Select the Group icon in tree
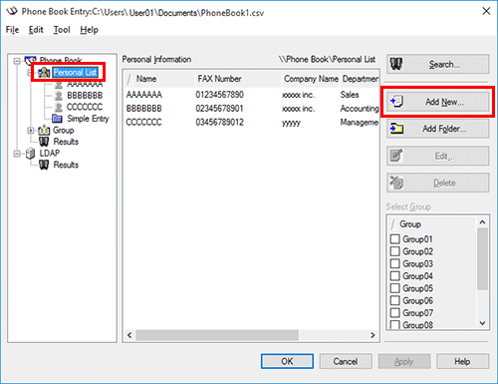Viewport: 498px width, 384px height. (44, 130)
